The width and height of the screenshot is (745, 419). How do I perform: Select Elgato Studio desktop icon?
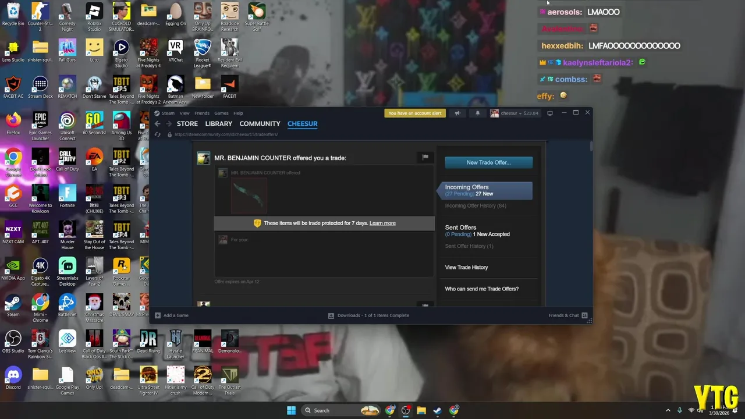pyautogui.click(x=121, y=54)
